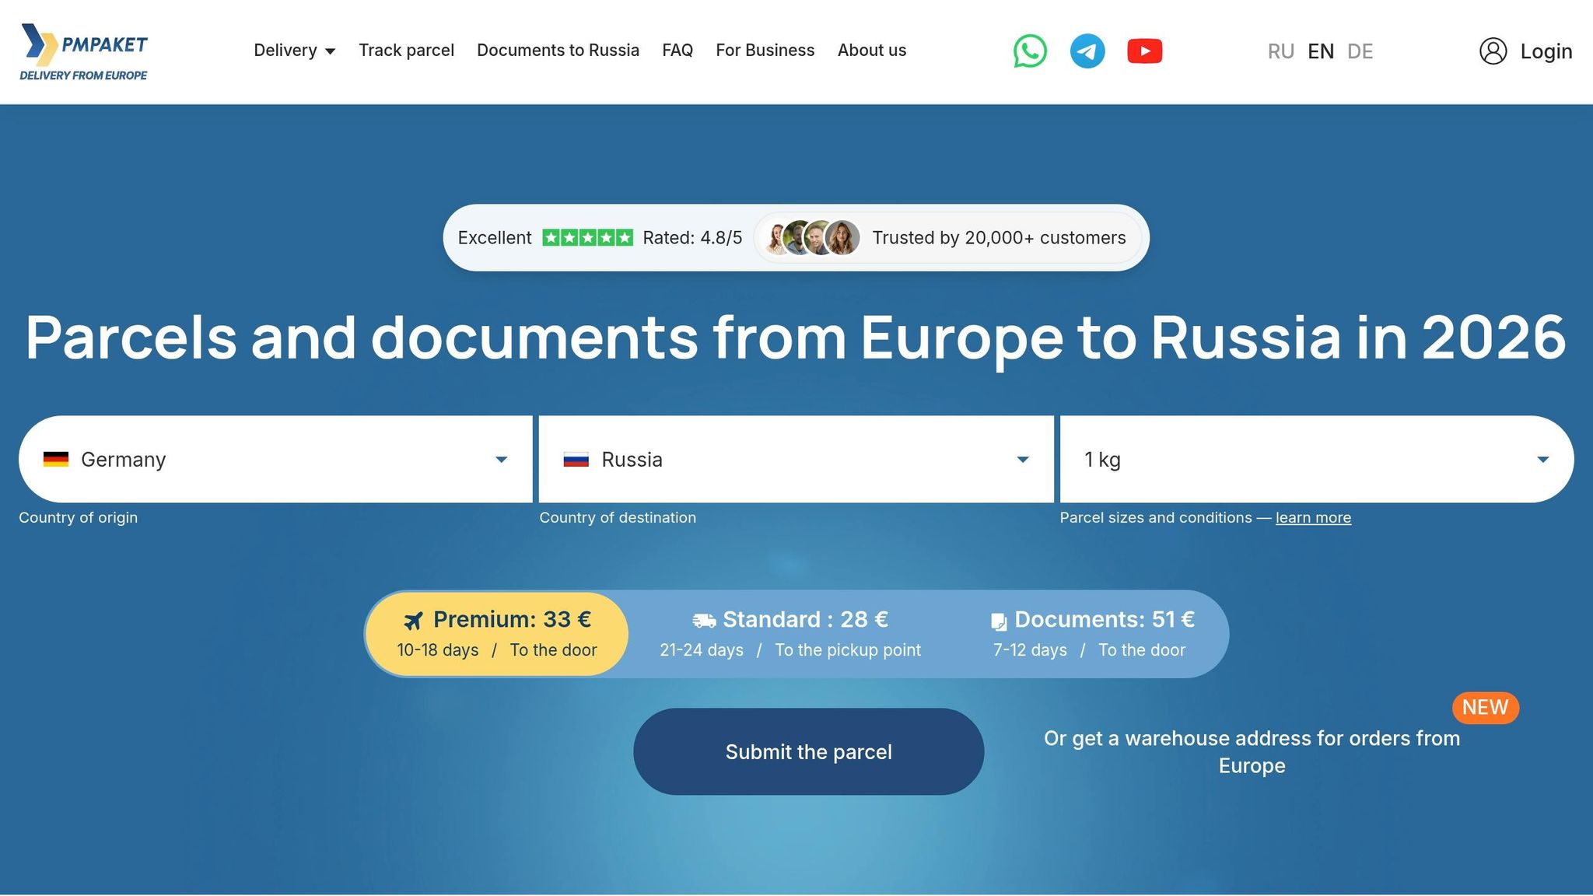Viewport: 1593px width, 896px height.
Task: Click the '10-18 days' text
Action: 438,650
